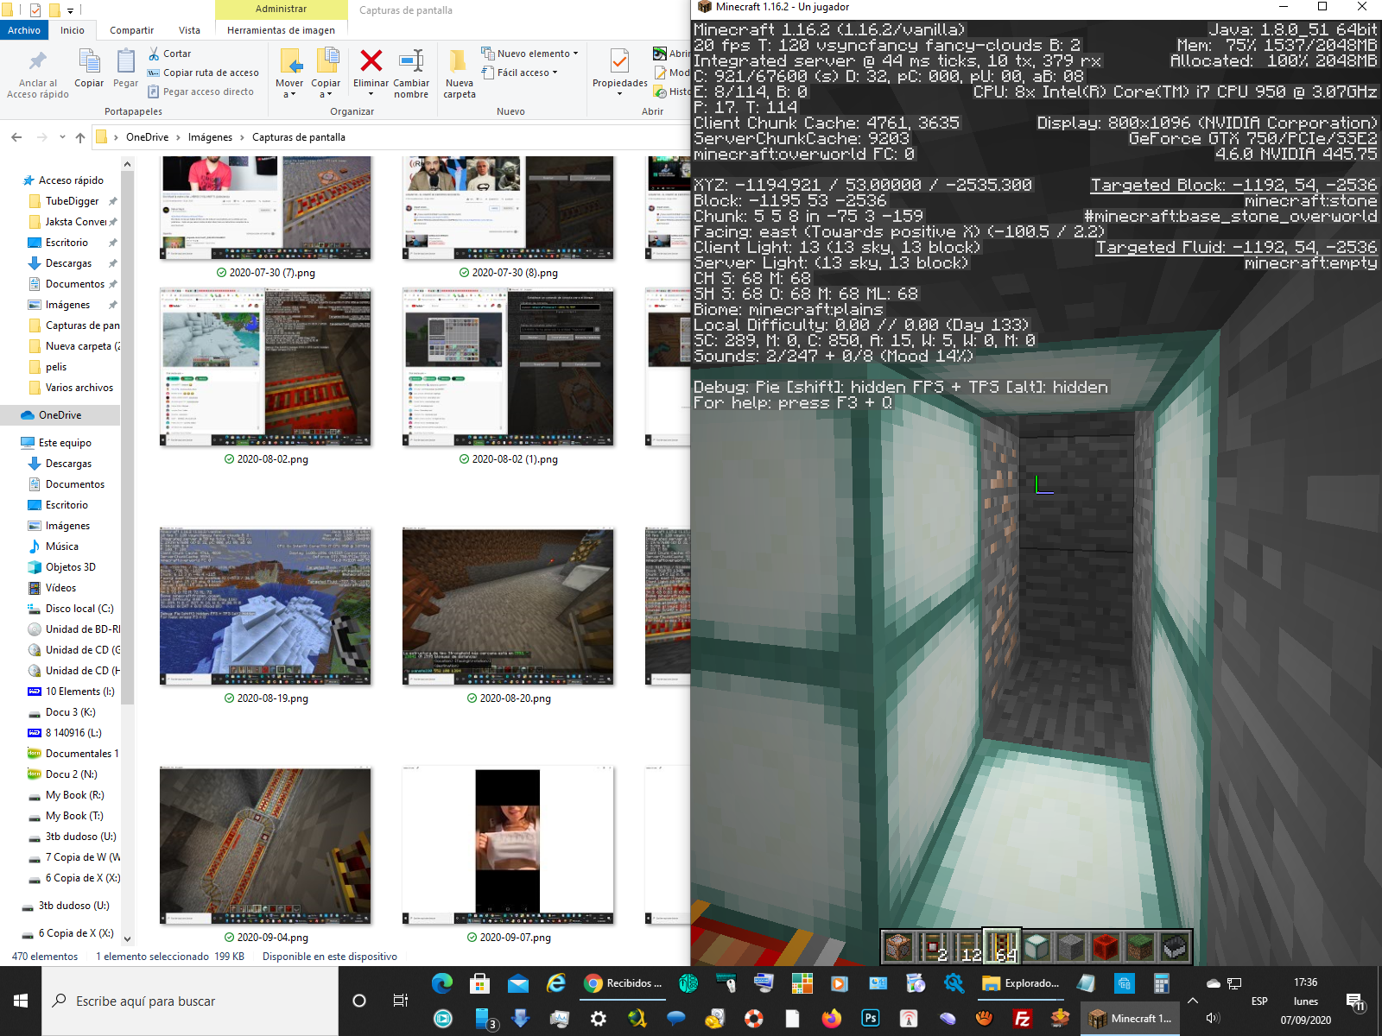Open Photoshop from the taskbar
Viewport: 1382px width, 1036px height.
[x=871, y=1019]
